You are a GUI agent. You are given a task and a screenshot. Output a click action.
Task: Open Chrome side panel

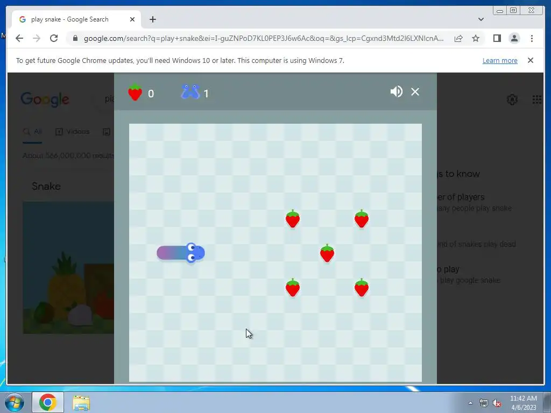(x=497, y=38)
